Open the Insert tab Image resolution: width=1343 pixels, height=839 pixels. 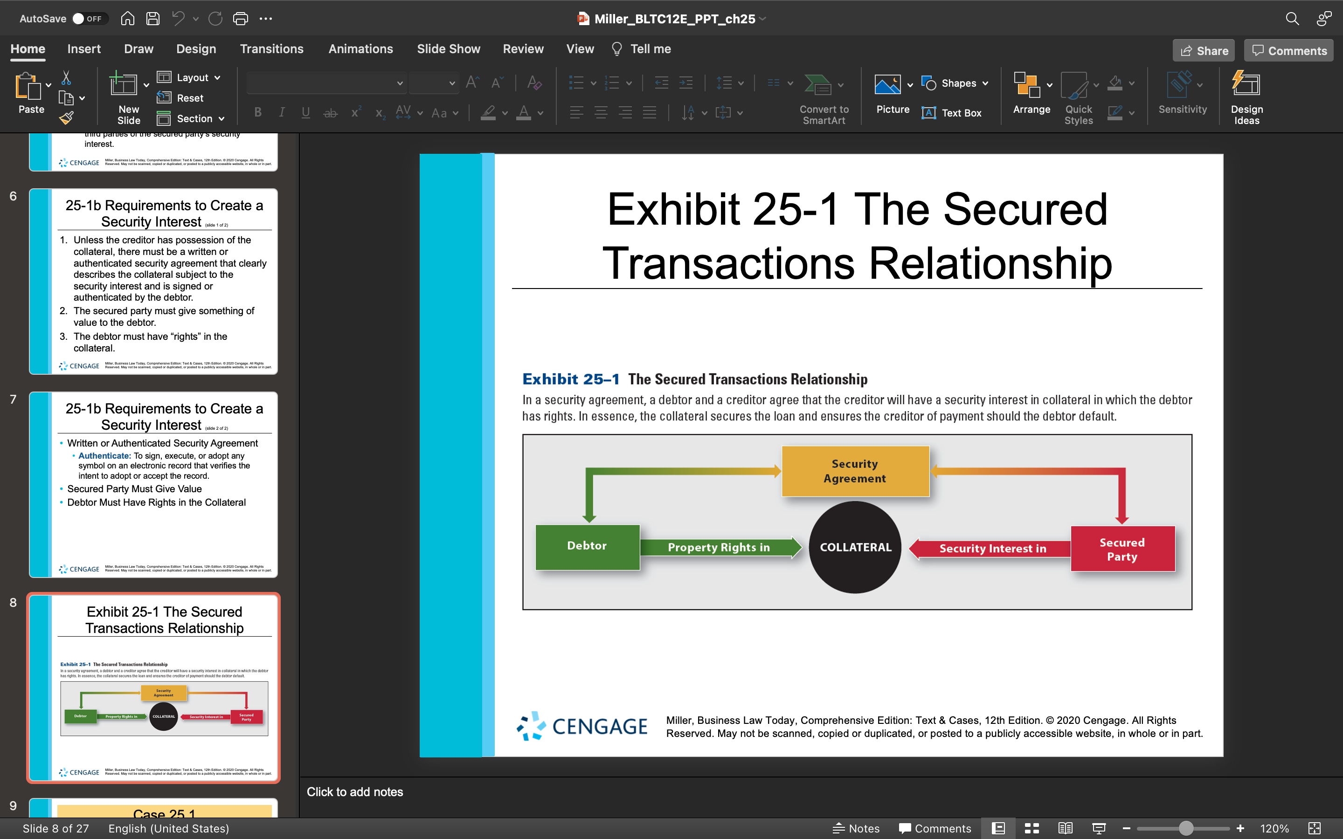coord(84,49)
